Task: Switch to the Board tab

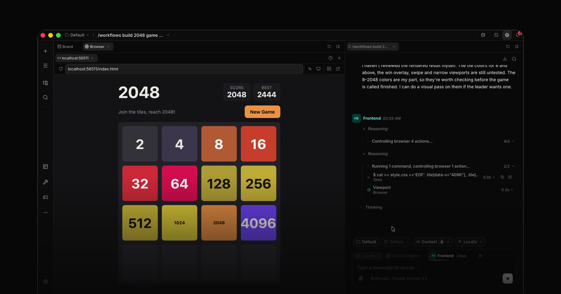Action: point(65,47)
